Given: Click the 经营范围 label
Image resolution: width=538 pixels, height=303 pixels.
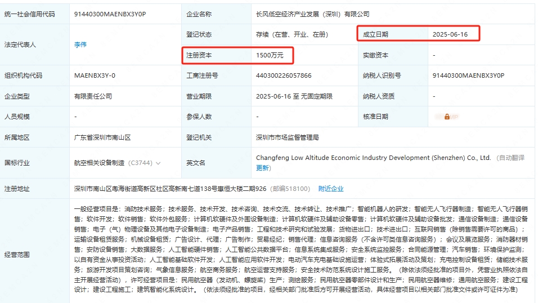Looking at the screenshot, I should click(x=17, y=255).
